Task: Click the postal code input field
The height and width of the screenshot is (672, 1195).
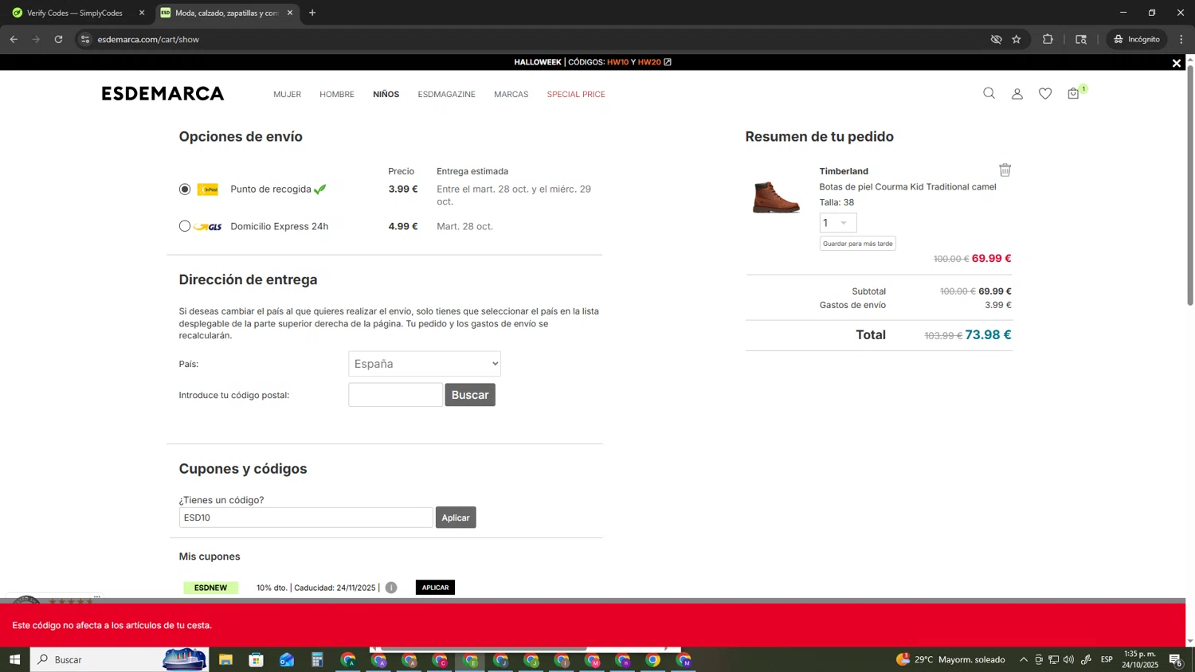Action: coord(395,395)
